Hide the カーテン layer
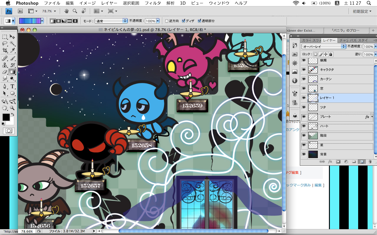The image size is (377, 235). click(x=304, y=79)
